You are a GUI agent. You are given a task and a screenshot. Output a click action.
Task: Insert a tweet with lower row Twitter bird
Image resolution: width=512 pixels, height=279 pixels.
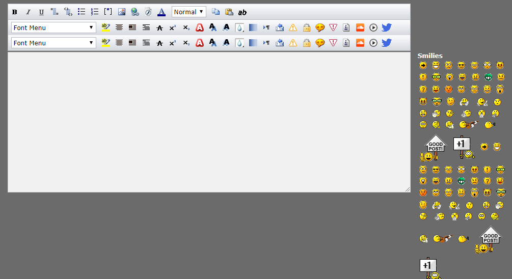click(x=387, y=43)
